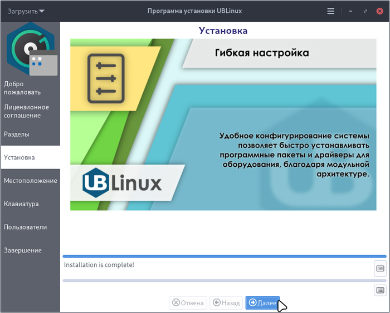Viewport: 390px width, 313px height.
Task: Close the UBLinux installer window
Action: coord(379,11)
